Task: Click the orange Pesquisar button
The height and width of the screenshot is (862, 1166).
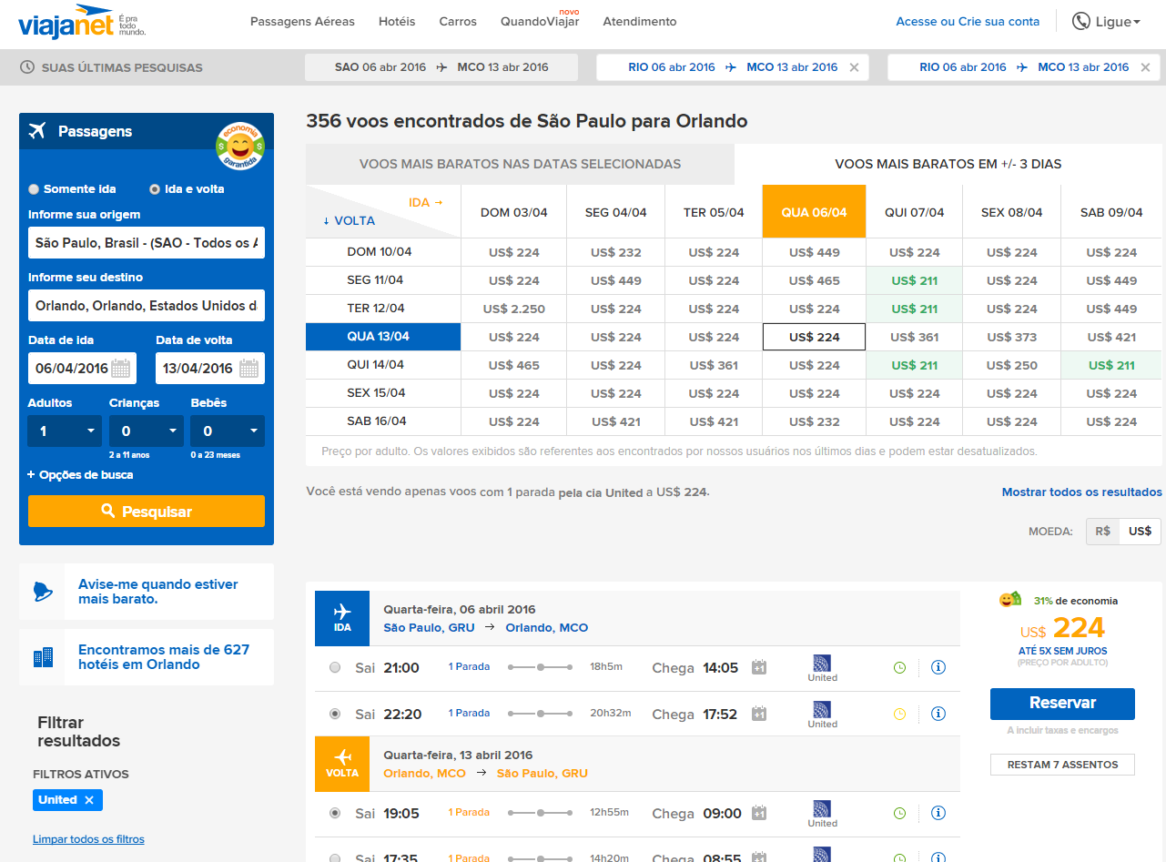Action: point(147,512)
